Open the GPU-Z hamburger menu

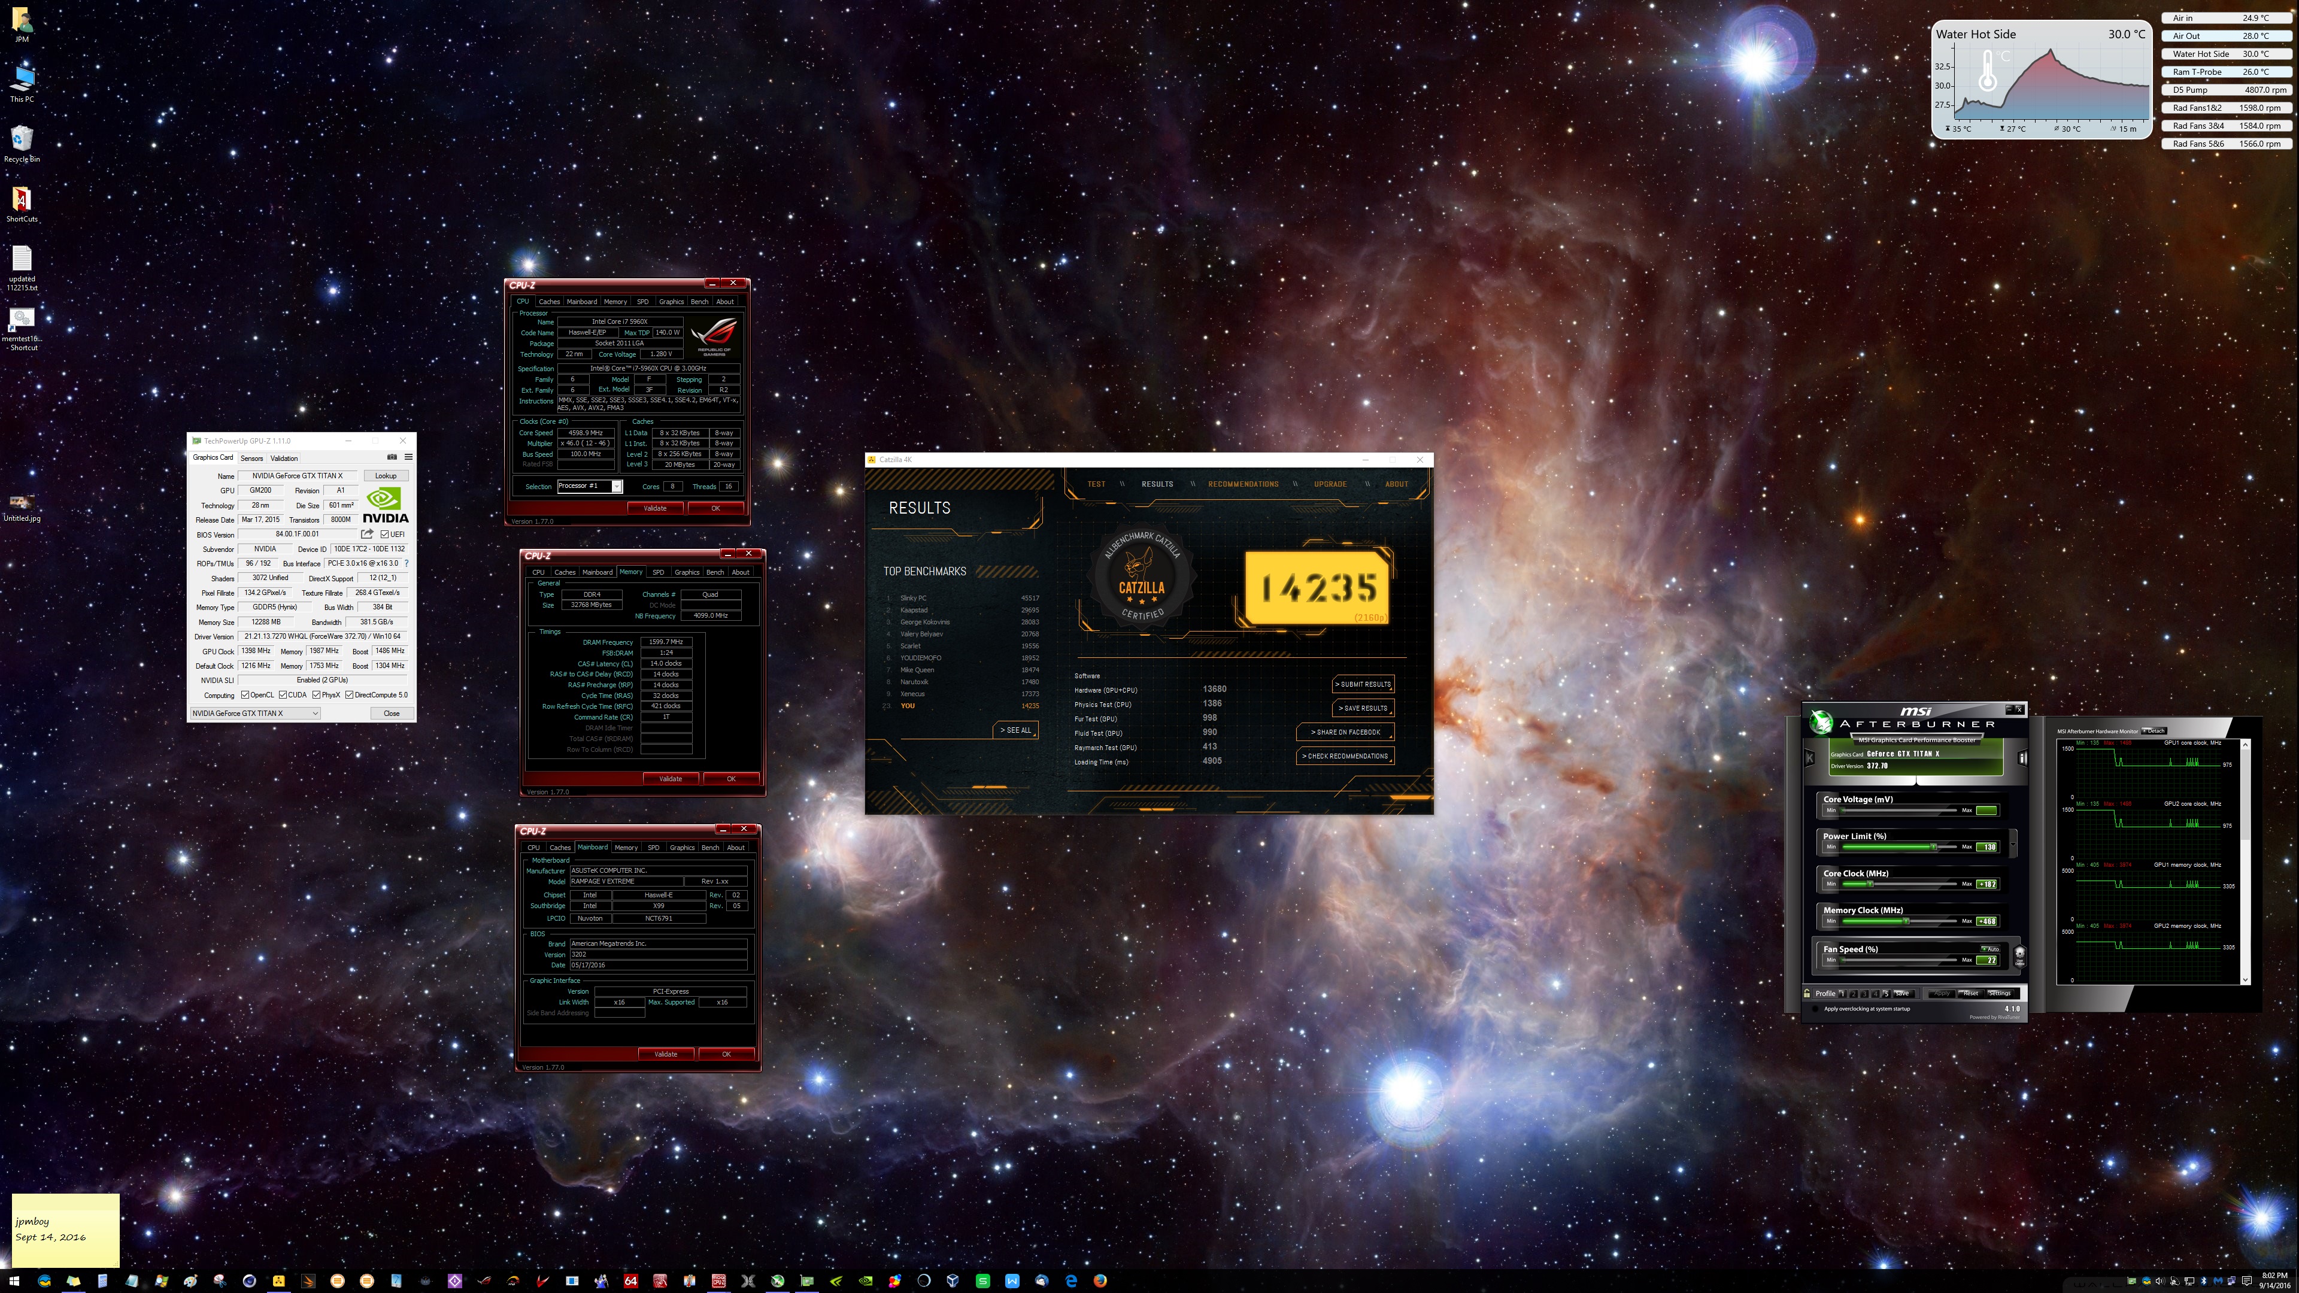point(409,457)
